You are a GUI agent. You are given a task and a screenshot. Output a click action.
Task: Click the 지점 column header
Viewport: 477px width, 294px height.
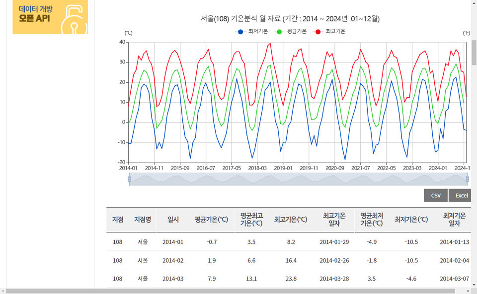[118, 220]
